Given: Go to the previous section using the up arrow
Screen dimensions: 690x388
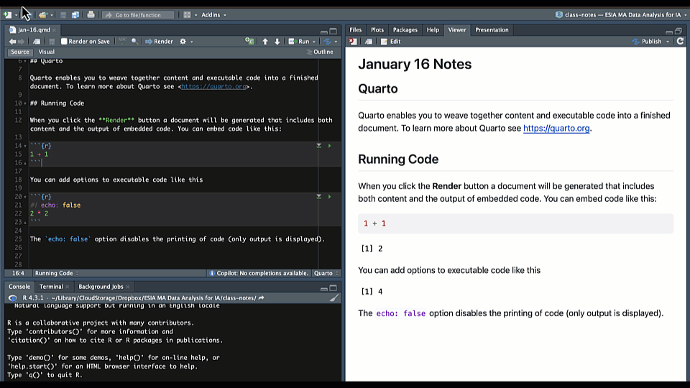Looking at the screenshot, I should tap(265, 42).
